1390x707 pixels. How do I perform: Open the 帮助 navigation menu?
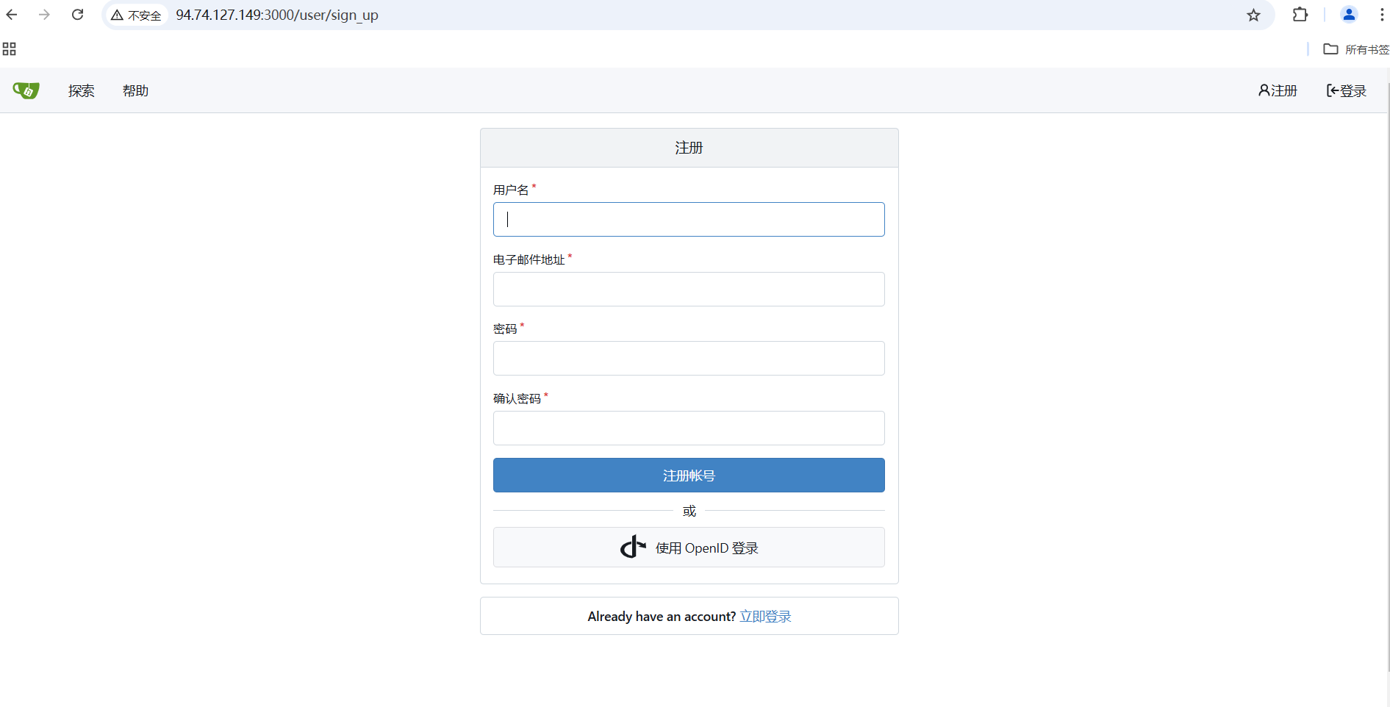click(x=135, y=90)
